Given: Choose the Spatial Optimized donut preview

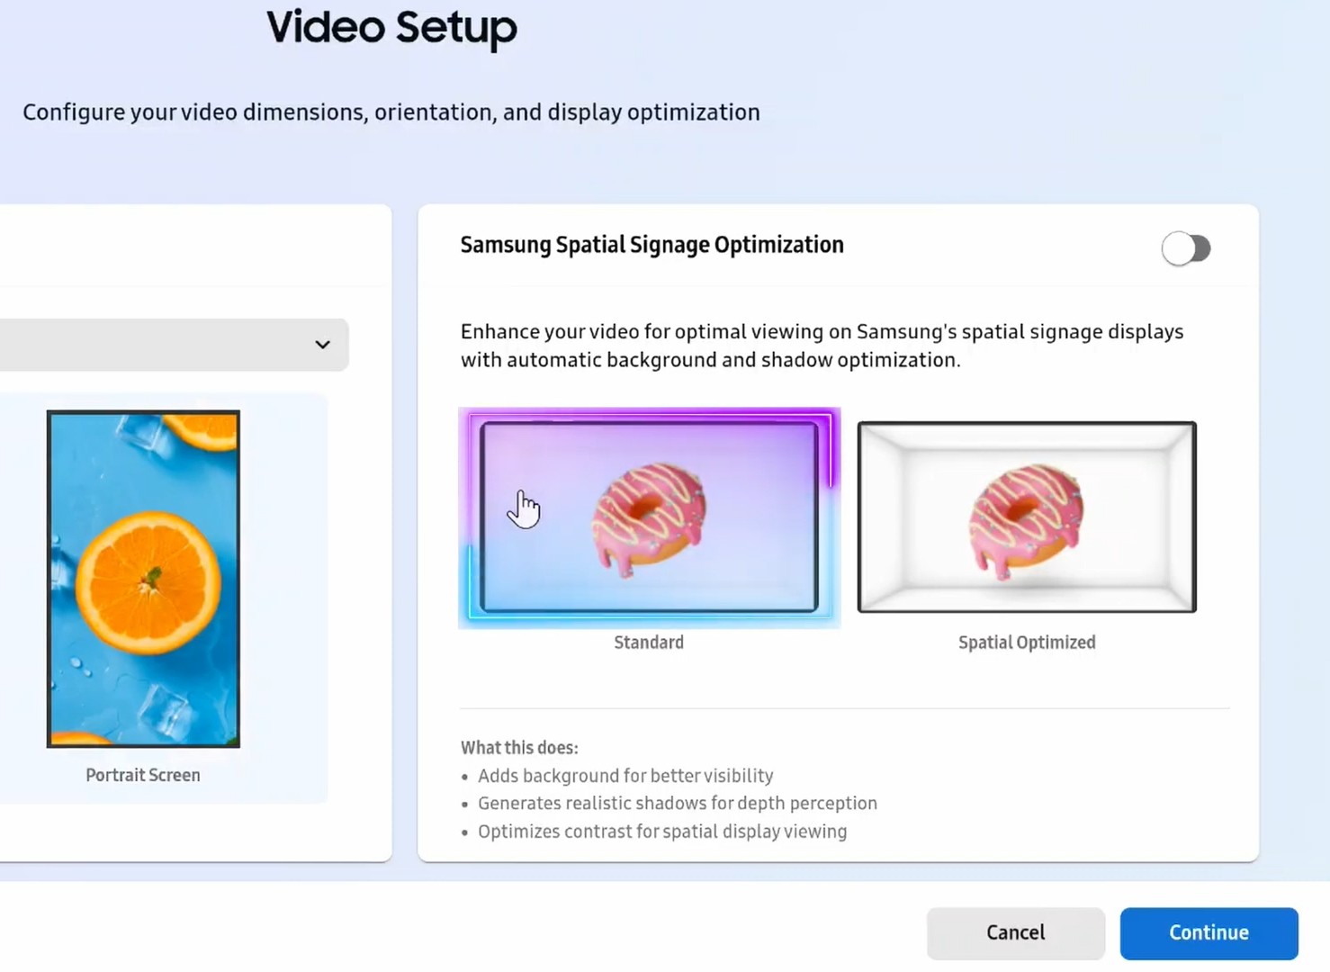Looking at the screenshot, I should [x=1027, y=517].
